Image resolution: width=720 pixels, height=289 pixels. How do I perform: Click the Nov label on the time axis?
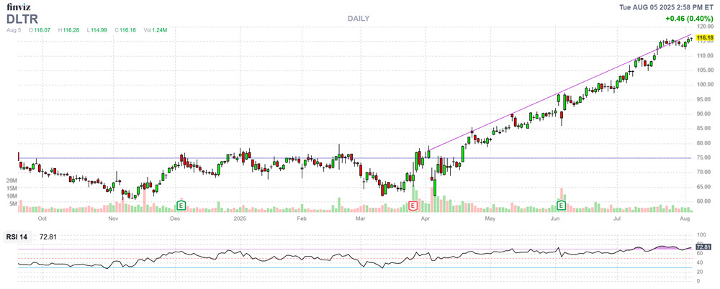tap(113, 219)
